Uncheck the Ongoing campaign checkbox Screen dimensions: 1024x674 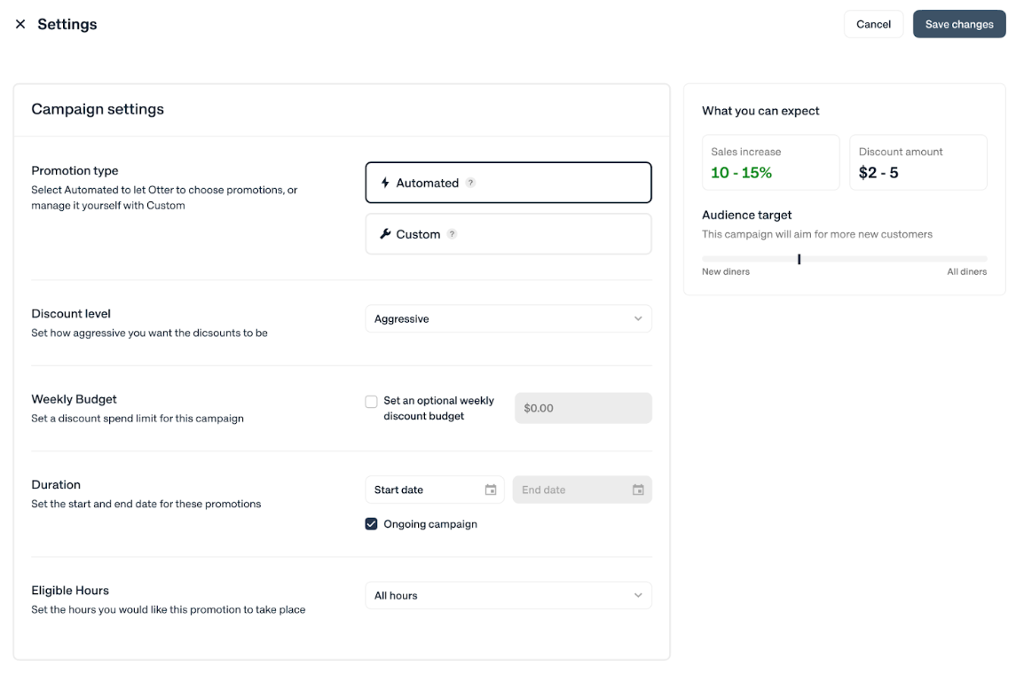pos(371,524)
